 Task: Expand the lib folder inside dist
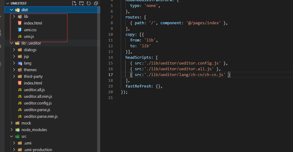14,16
